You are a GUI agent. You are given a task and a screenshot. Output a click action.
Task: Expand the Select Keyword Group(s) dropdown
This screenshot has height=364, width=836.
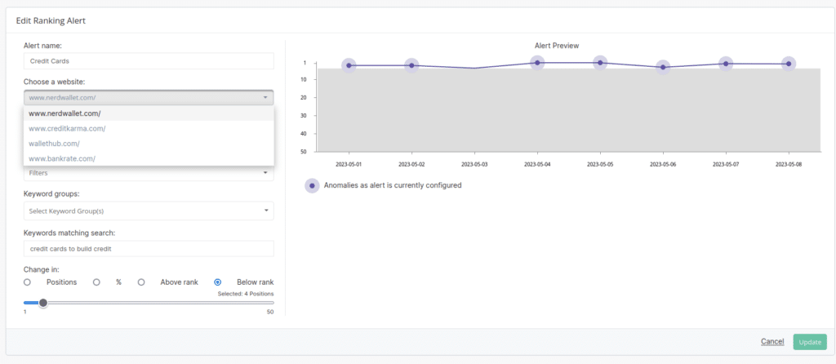pyautogui.click(x=149, y=211)
